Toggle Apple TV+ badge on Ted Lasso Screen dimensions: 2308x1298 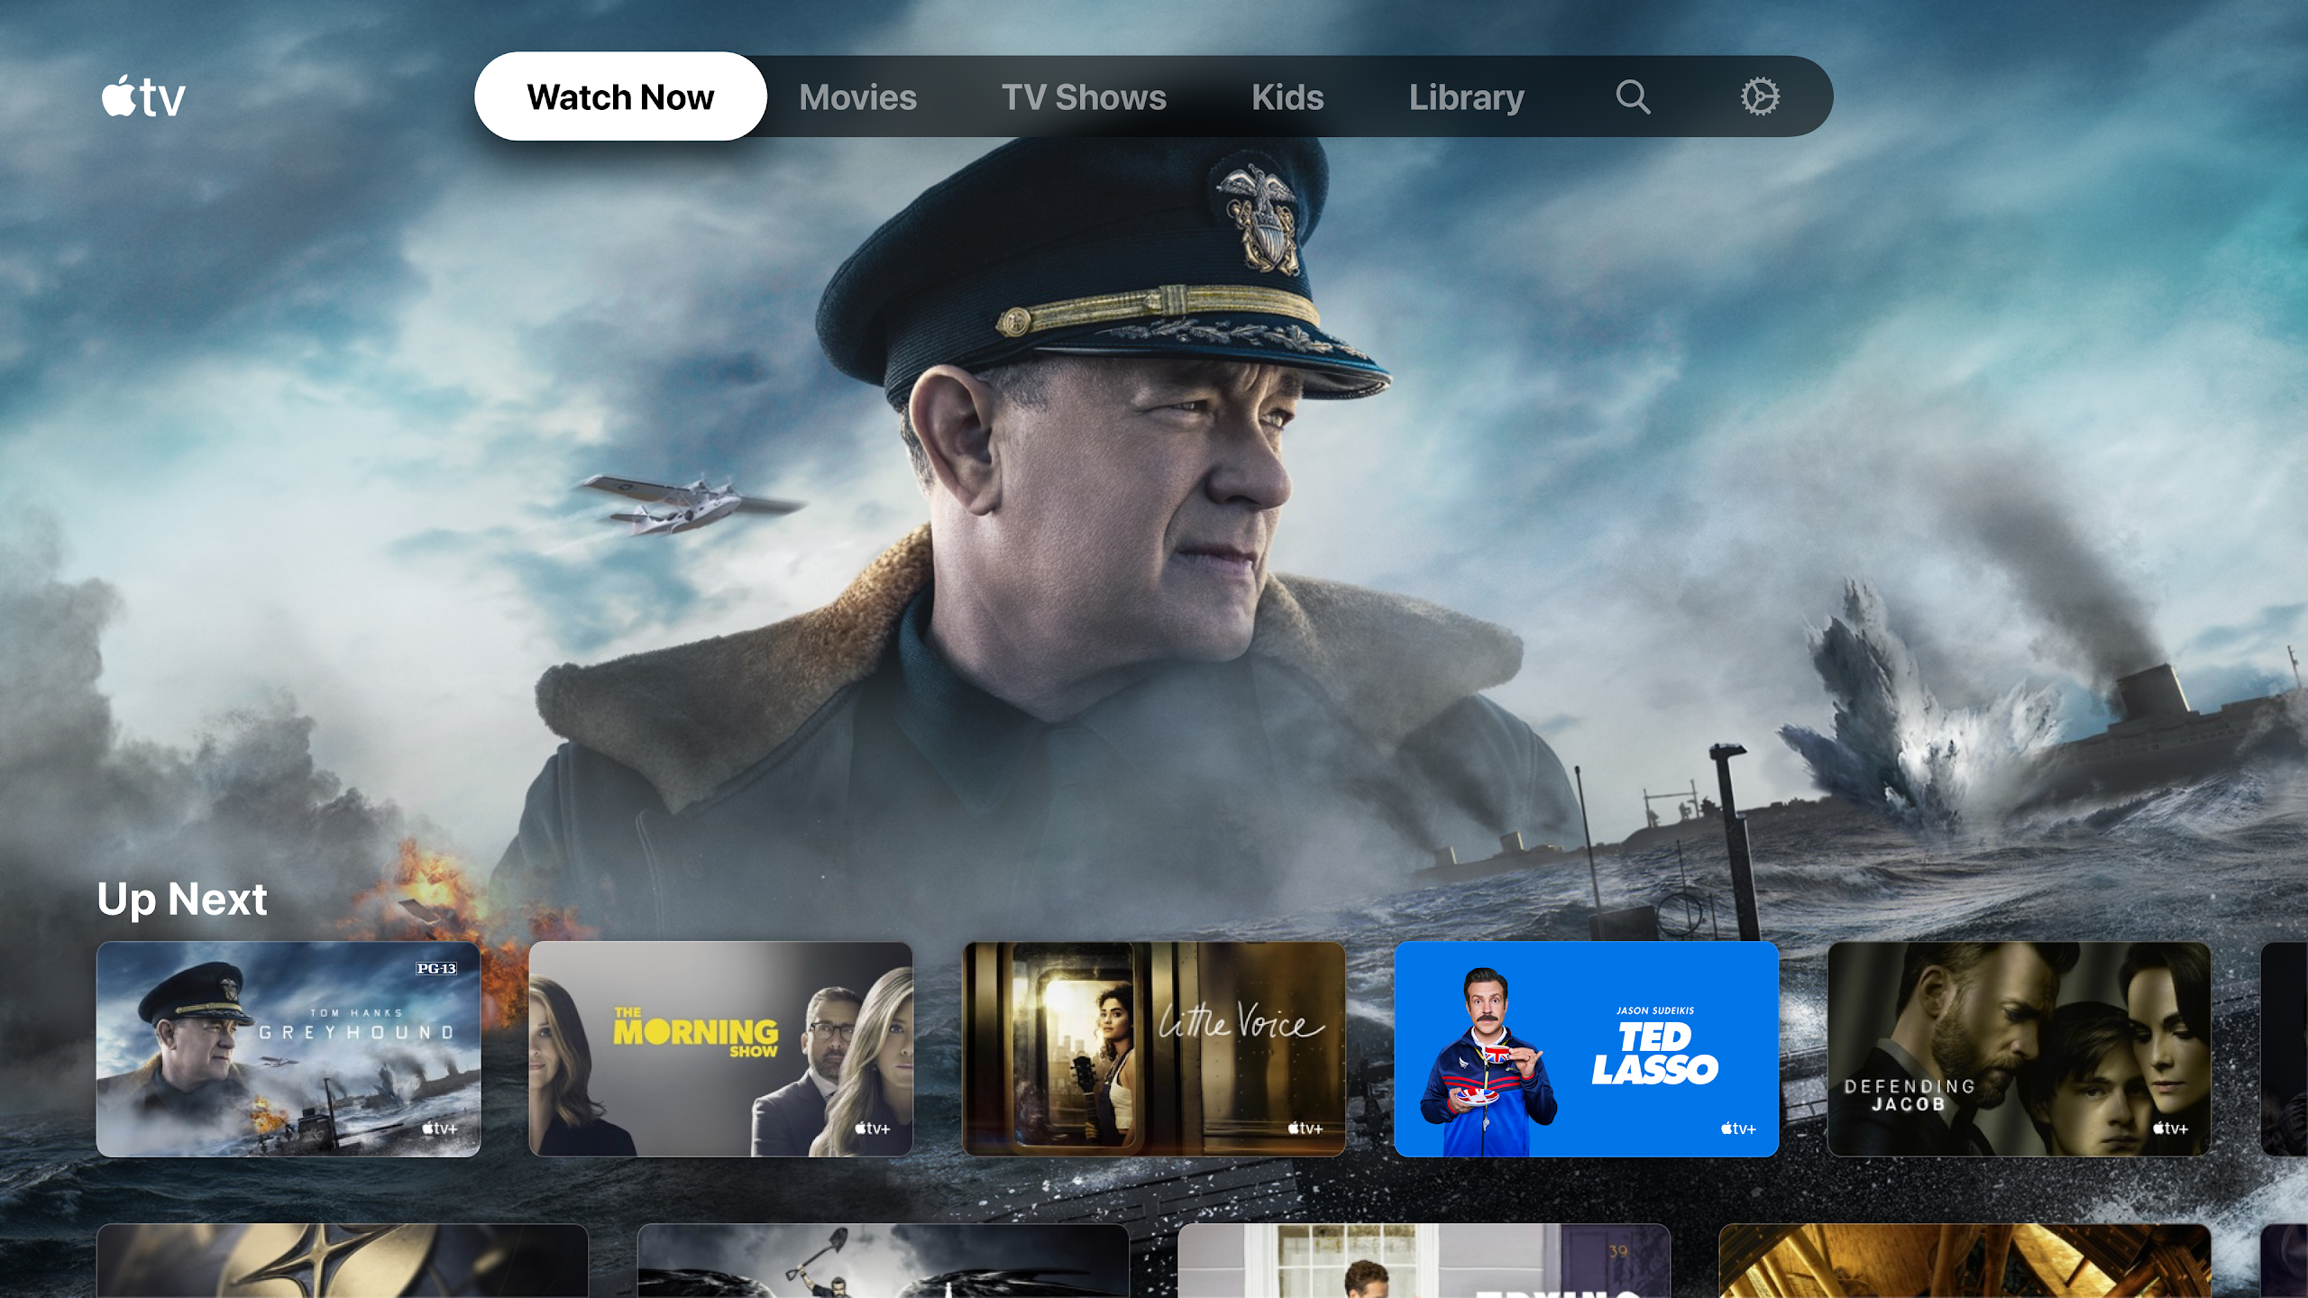tap(1733, 1130)
